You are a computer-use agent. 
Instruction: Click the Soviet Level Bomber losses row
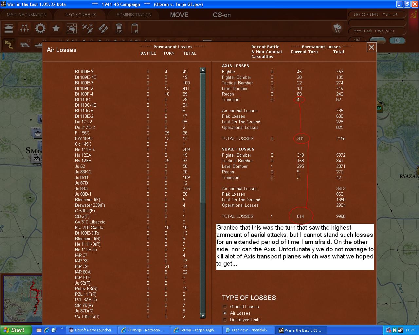[x=283, y=166]
